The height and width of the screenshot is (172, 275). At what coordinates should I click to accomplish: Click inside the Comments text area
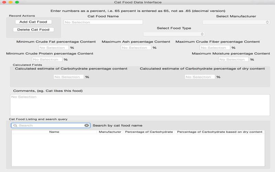140,105
